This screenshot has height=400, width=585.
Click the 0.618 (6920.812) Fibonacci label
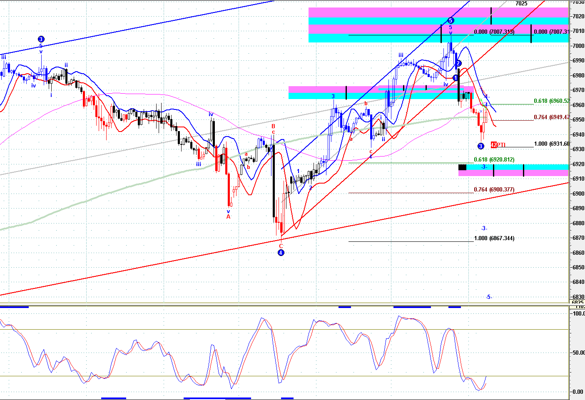(x=494, y=160)
